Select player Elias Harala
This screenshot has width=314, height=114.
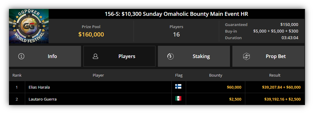point(39,87)
